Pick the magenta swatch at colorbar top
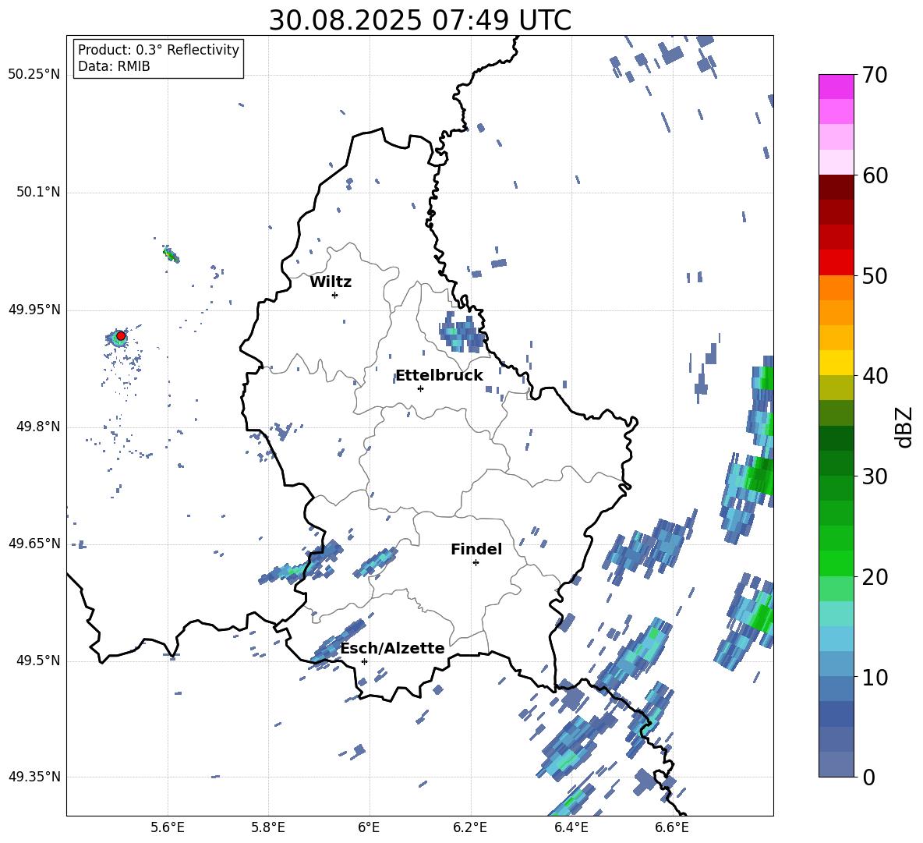The width and height of the screenshot is (923, 843). tap(836, 87)
